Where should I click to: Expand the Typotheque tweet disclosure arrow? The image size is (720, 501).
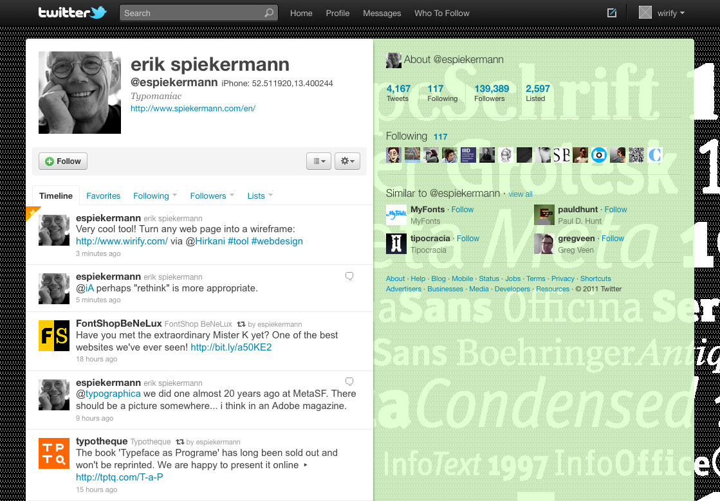click(x=306, y=465)
